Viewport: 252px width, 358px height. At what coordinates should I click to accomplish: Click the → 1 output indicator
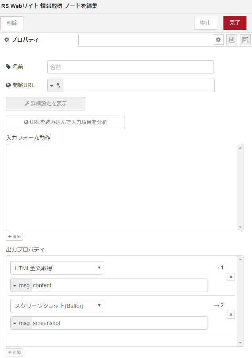[x=219, y=267]
